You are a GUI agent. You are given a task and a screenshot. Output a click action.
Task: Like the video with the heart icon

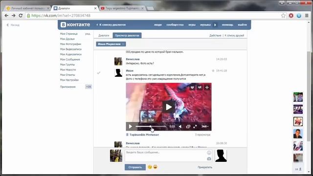click(192, 88)
